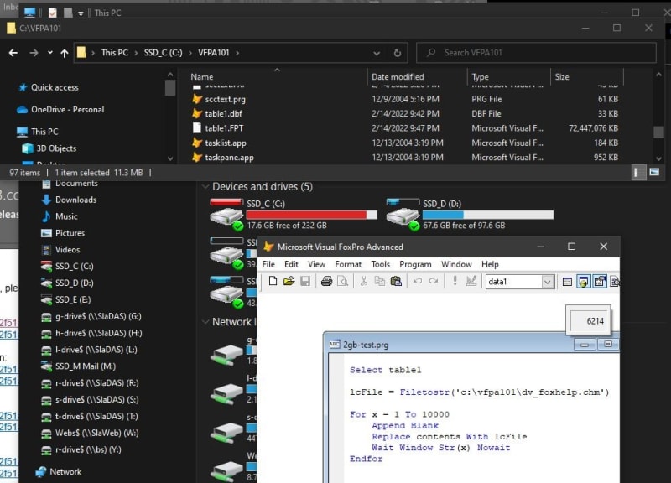This screenshot has height=483, width=671.
Task: Open the Window menu in Visual FoxPro
Action: point(456,264)
